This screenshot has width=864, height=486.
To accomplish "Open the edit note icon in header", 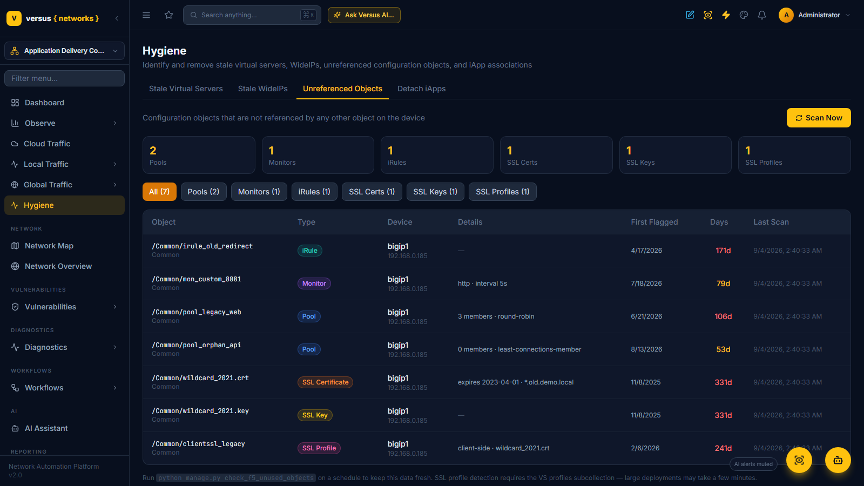I will click(x=690, y=15).
